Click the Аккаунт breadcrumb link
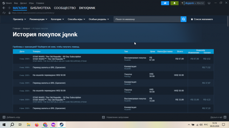The width and height of the screenshot is (229, 128). (x=26, y=29)
